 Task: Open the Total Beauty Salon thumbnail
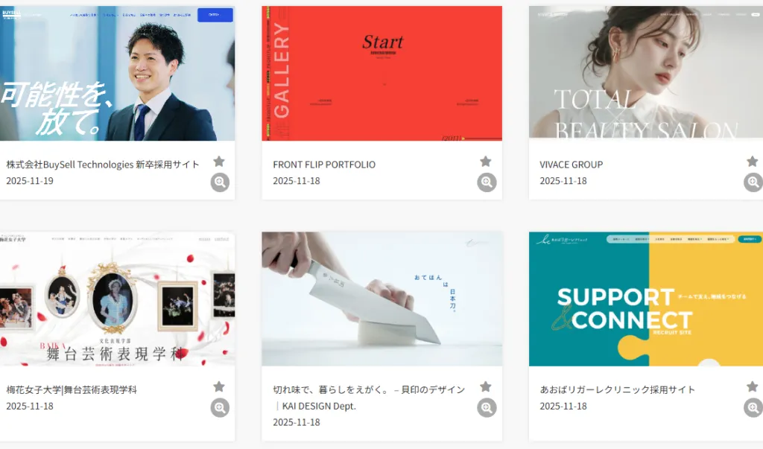(x=646, y=74)
